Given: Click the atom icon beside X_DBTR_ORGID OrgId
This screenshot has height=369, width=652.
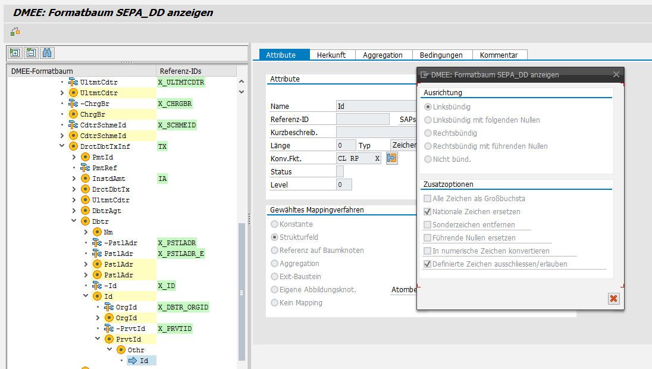Looking at the screenshot, I should [108, 307].
